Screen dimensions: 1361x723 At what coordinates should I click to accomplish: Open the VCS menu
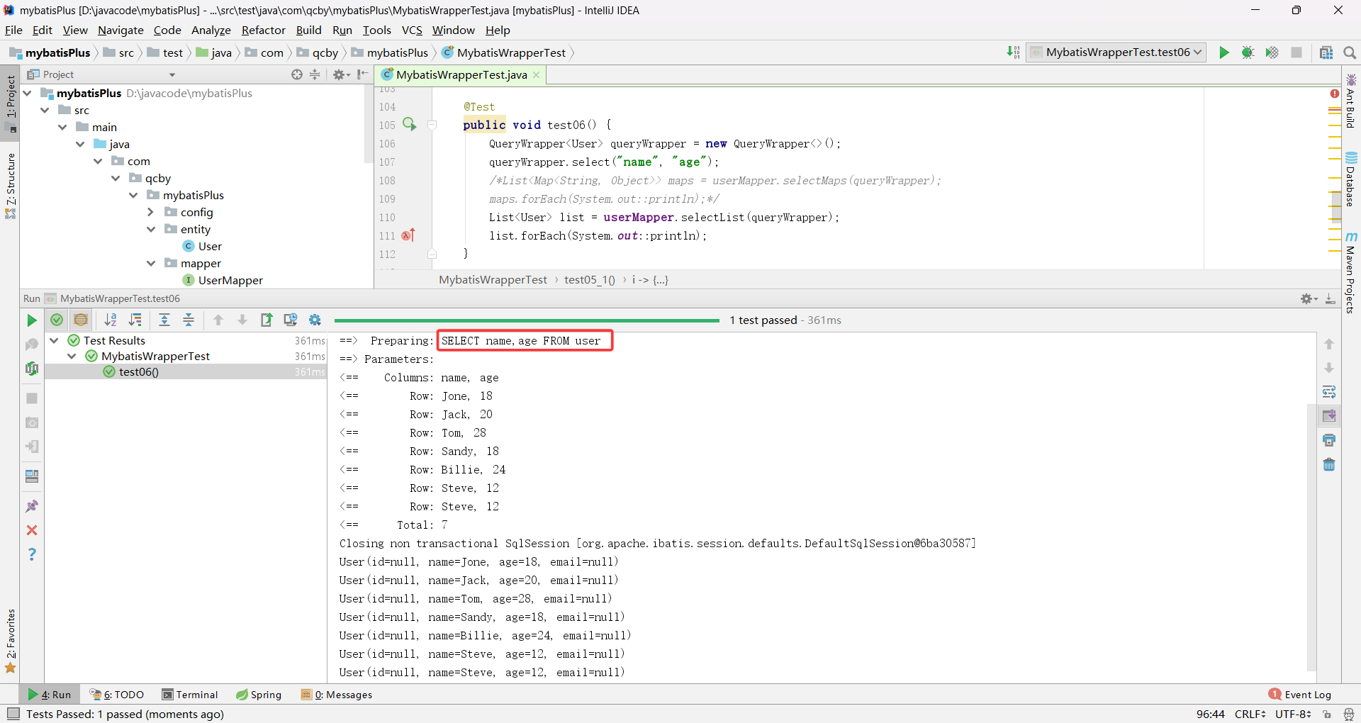point(412,30)
